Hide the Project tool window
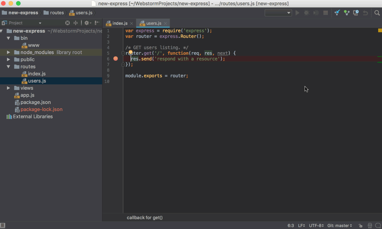Viewport: 382px width, 229px height. (97, 23)
